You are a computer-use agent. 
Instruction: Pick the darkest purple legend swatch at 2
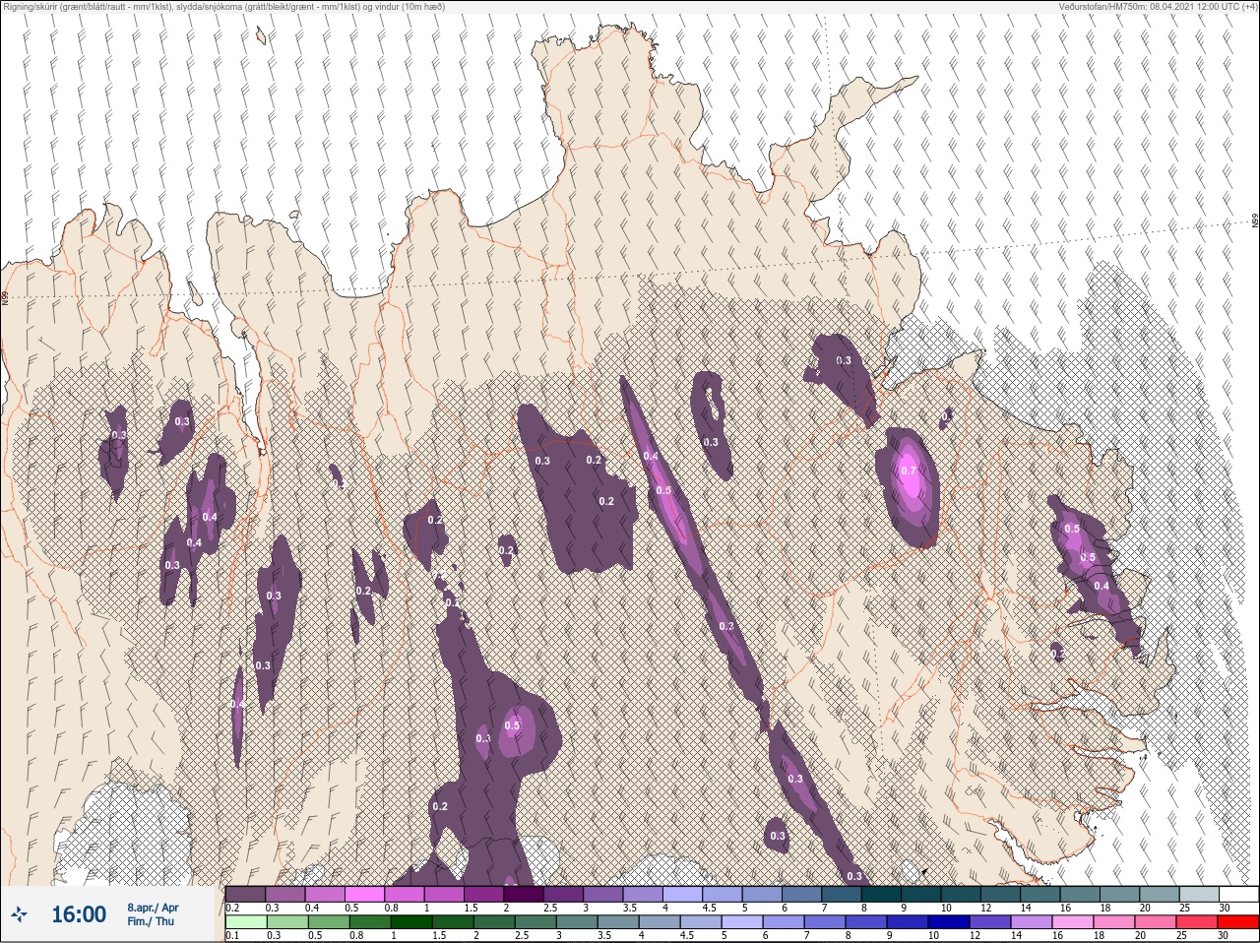pyautogui.click(x=524, y=894)
